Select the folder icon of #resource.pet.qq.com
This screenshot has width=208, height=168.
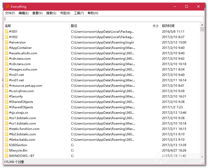(x=6, y=86)
